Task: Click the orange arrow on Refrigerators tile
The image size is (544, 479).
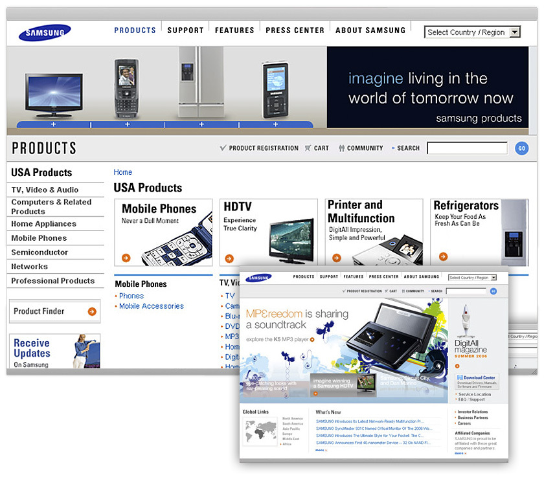Action: coord(443,257)
